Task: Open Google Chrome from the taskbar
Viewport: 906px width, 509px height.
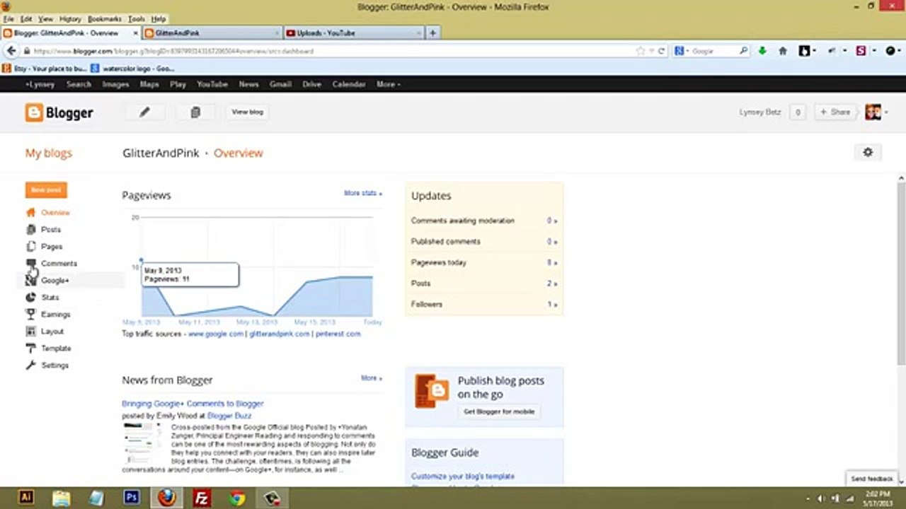Action: click(x=237, y=498)
